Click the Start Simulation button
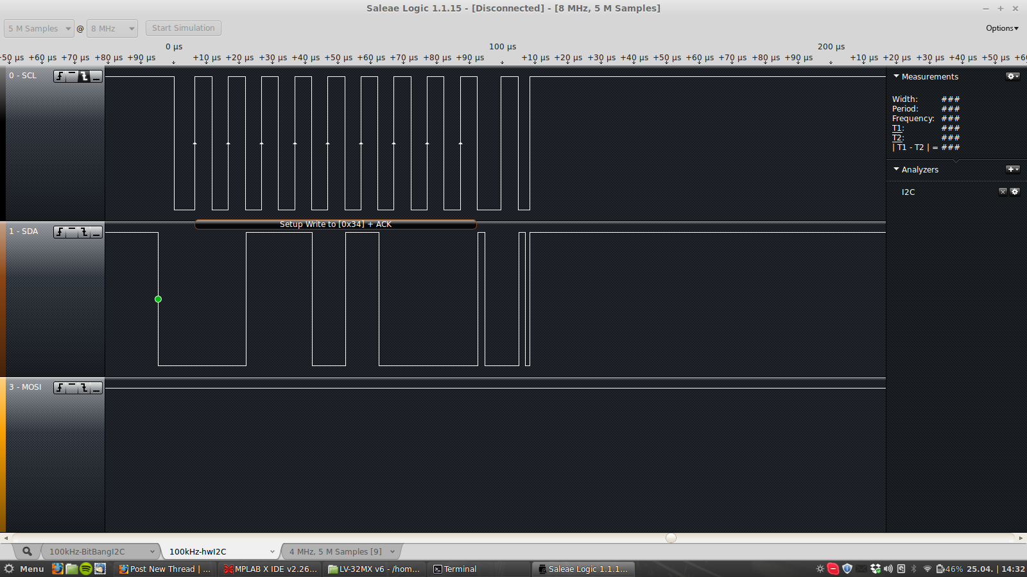 point(184,28)
